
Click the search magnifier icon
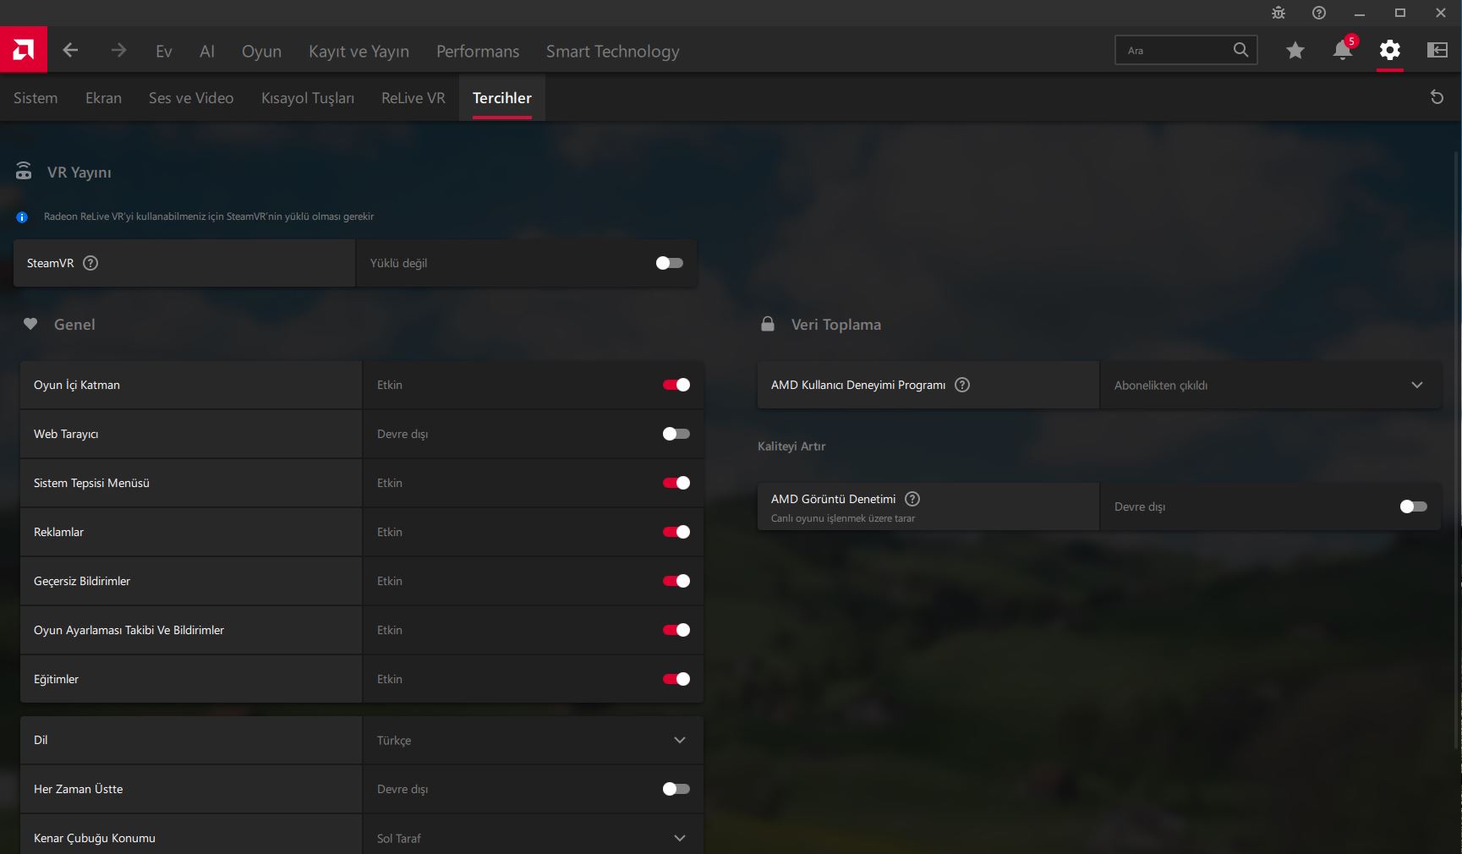click(x=1240, y=50)
